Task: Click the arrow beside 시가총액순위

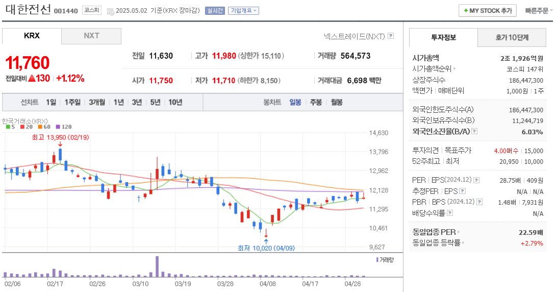Action: [x=454, y=68]
